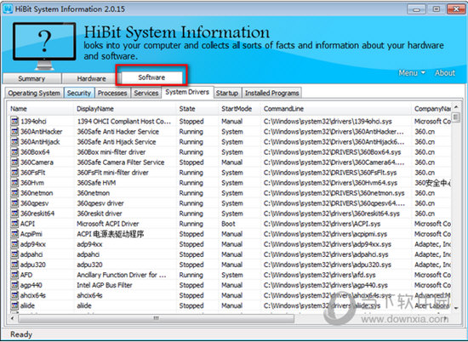Click the vertical scrollbar up arrow
Image resolution: width=468 pixels, height=342 pixels.
(x=456, y=107)
